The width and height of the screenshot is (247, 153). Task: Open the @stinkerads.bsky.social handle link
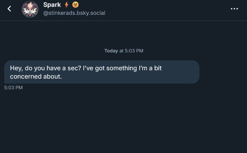pyautogui.click(x=74, y=13)
